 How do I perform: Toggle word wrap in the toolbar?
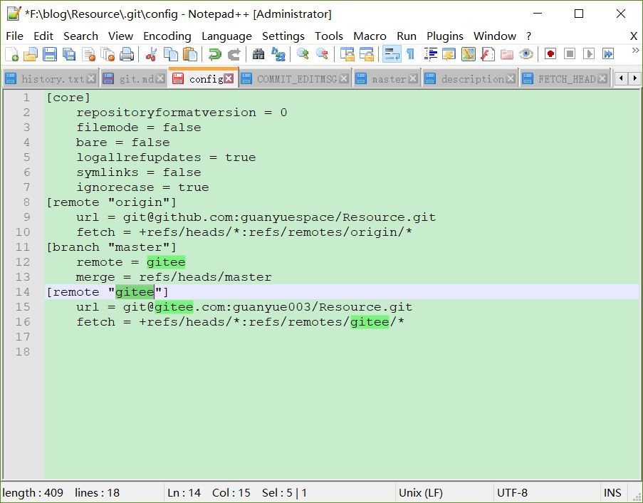[391, 54]
